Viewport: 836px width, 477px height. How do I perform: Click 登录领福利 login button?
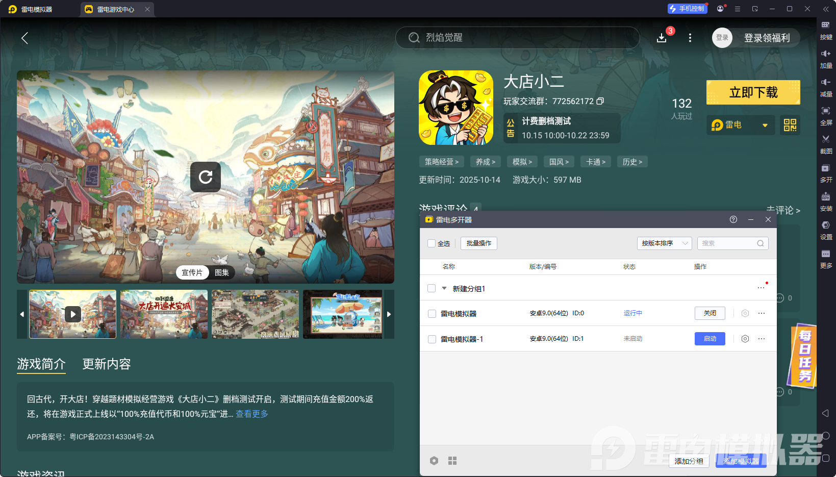pos(767,38)
